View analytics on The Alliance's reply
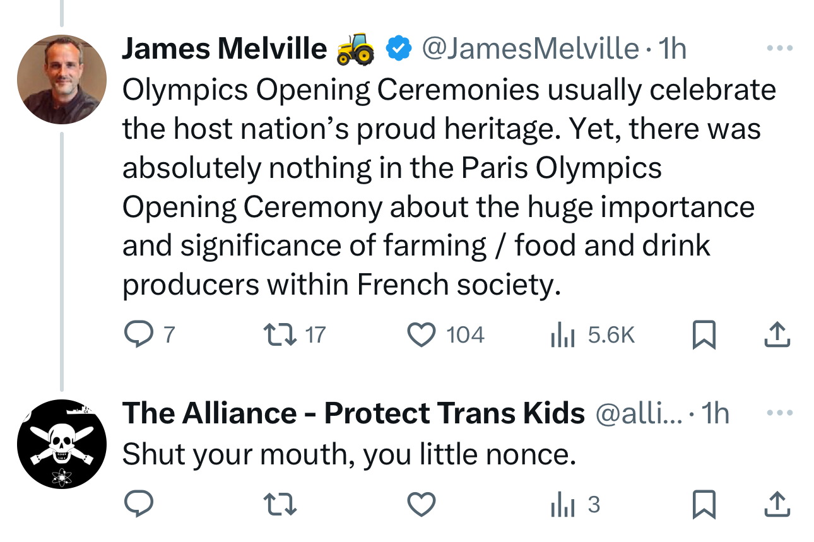The width and height of the screenshot is (814, 542). (x=561, y=504)
